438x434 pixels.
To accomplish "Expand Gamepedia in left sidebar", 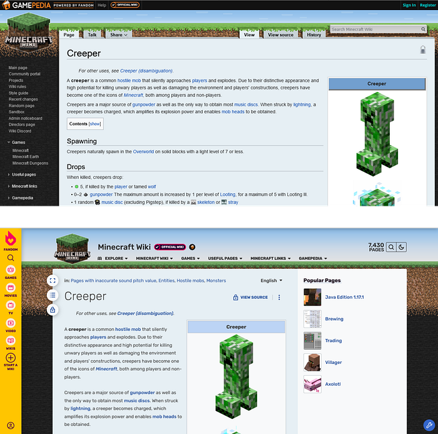I will pos(20,198).
